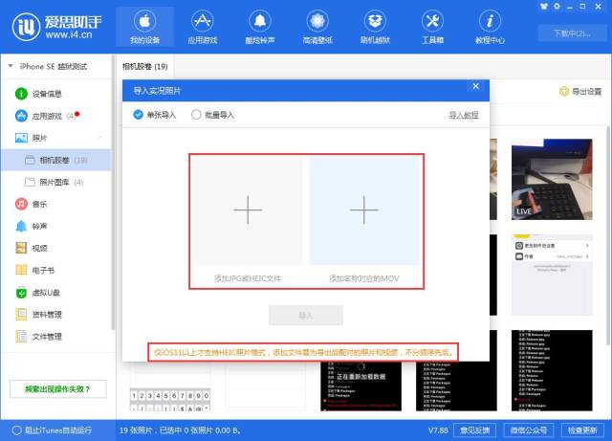Click the 微信公众号 WeChat account button
612x441 pixels.
[529, 430]
